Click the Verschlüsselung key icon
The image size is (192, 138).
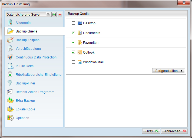10,48
